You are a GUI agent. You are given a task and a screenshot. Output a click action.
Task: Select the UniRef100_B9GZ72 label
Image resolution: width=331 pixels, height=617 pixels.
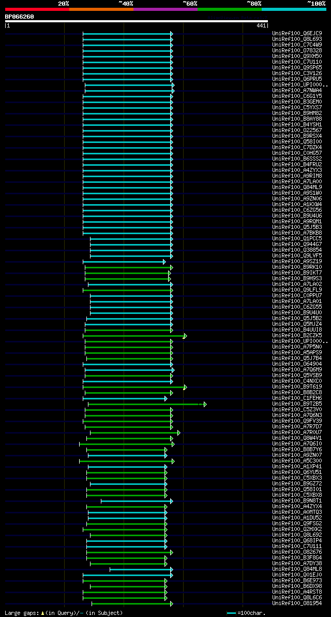297,484
